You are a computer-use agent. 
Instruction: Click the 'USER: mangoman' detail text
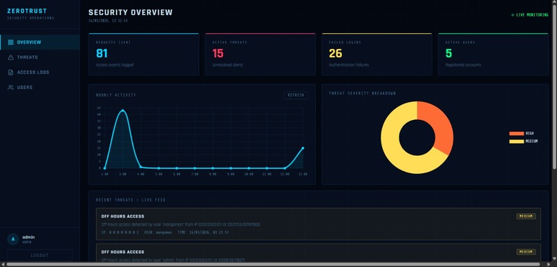click(158, 233)
